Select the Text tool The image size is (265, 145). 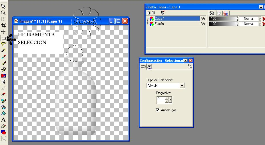(3, 120)
